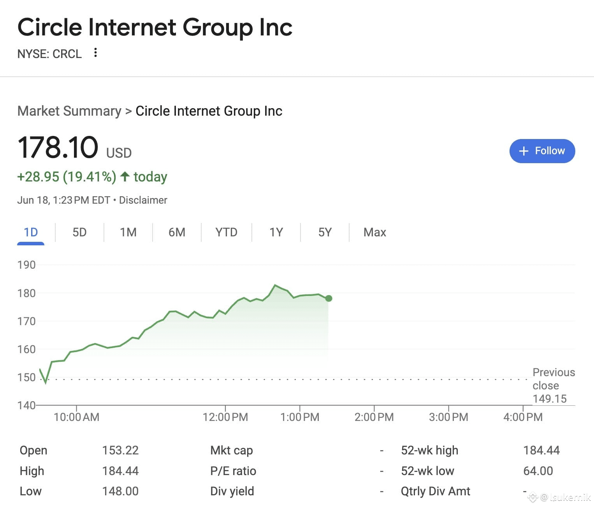Open the Disclaimer link
Viewport: 594px width, 507px height.
pyautogui.click(x=143, y=200)
